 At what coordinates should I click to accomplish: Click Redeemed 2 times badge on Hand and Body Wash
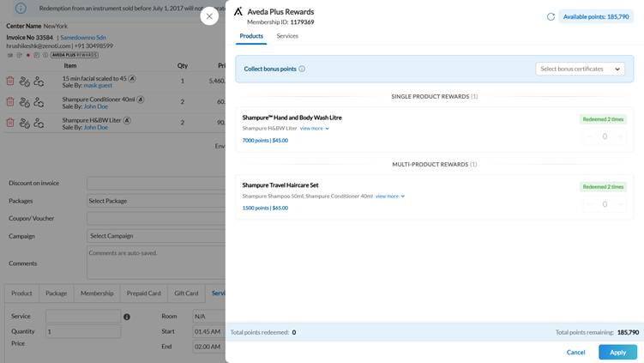(603, 119)
